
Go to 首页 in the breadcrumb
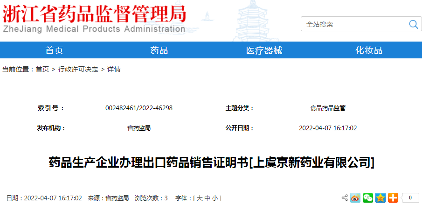click(42, 69)
